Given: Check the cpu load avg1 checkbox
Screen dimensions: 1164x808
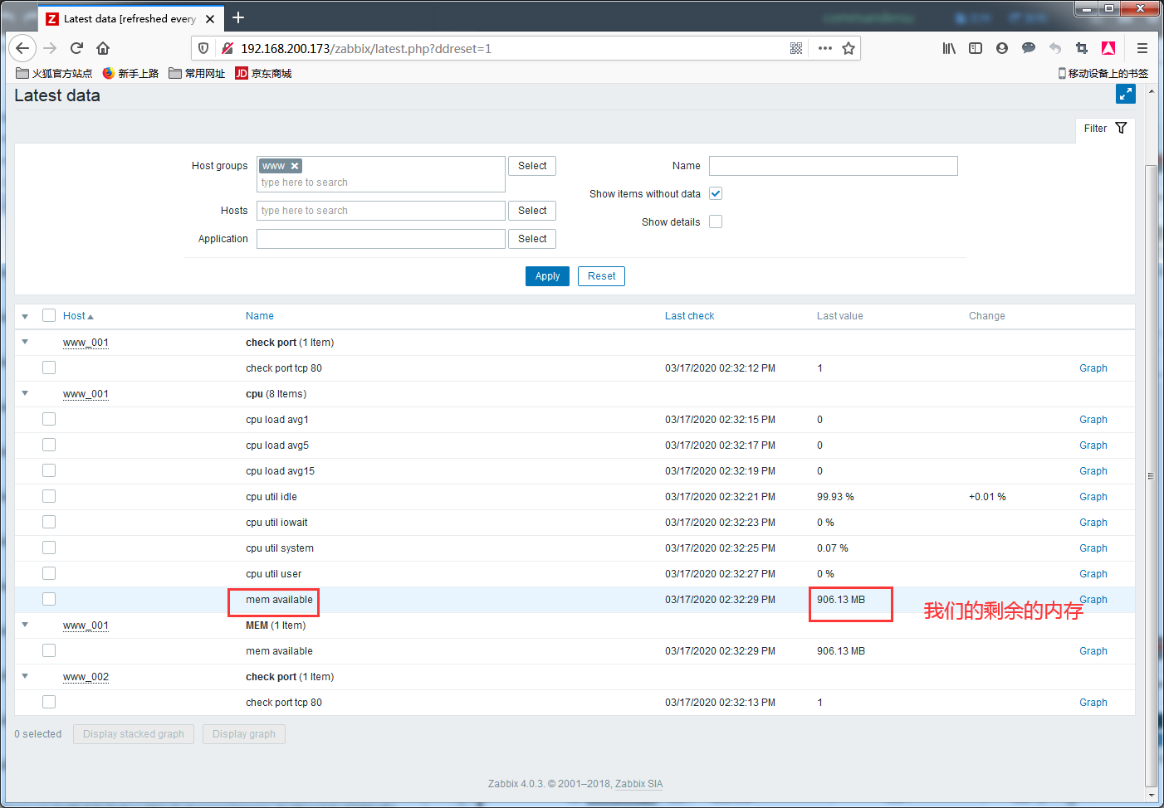Looking at the screenshot, I should pos(49,419).
